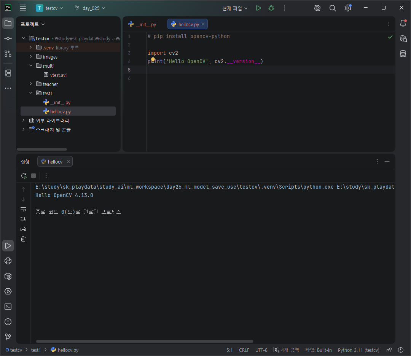Open status bar problems indicator

pos(401,350)
